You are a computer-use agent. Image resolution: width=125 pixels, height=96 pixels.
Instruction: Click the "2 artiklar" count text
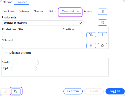click(x=69, y=29)
